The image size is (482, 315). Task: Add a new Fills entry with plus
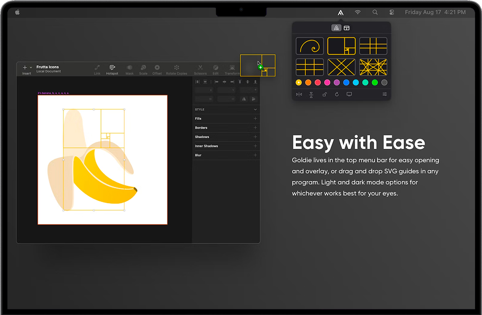255,119
